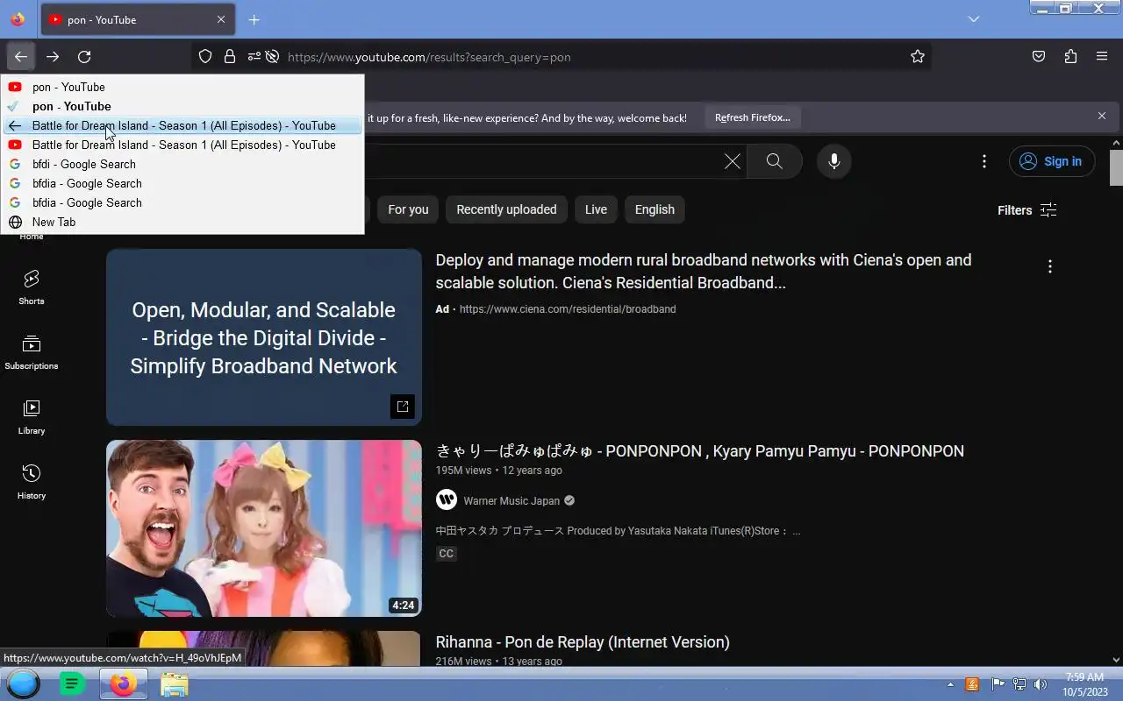Viewport: 1123px width, 701px height.
Task: Close the 'pon - YouTube' tab
Action: click(x=221, y=19)
